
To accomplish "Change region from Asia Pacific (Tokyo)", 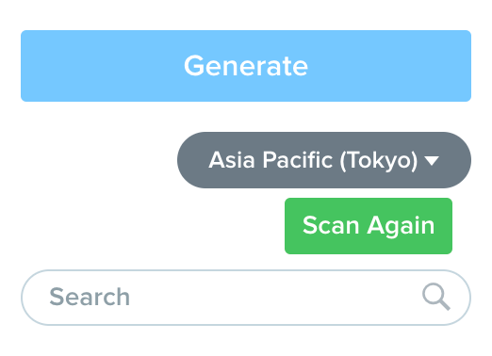I will (324, 160).
